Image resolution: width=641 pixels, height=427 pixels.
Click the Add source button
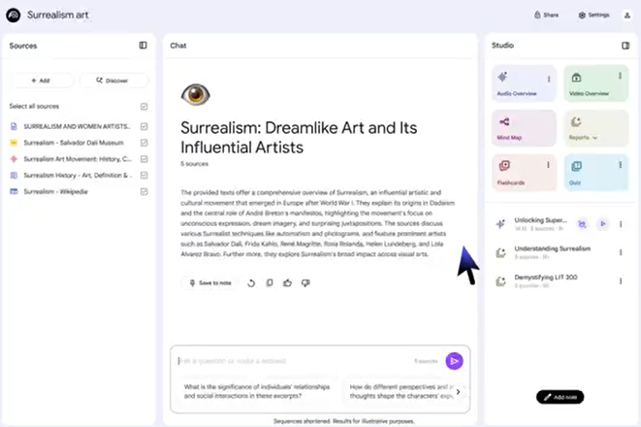pyautogui.click(x=41, y=81)
